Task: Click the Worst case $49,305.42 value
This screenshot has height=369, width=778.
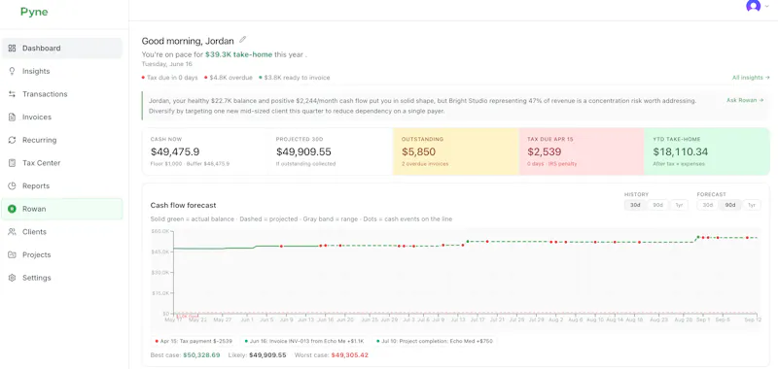Action: 350,355
